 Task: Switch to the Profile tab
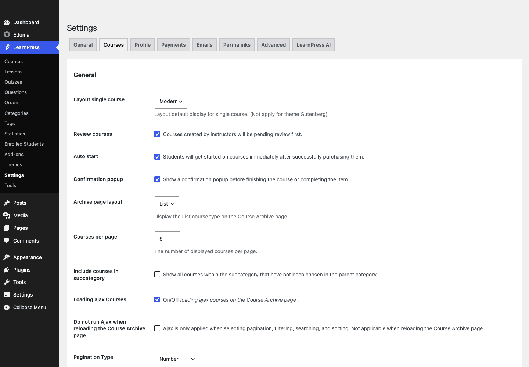coord(143,45)
